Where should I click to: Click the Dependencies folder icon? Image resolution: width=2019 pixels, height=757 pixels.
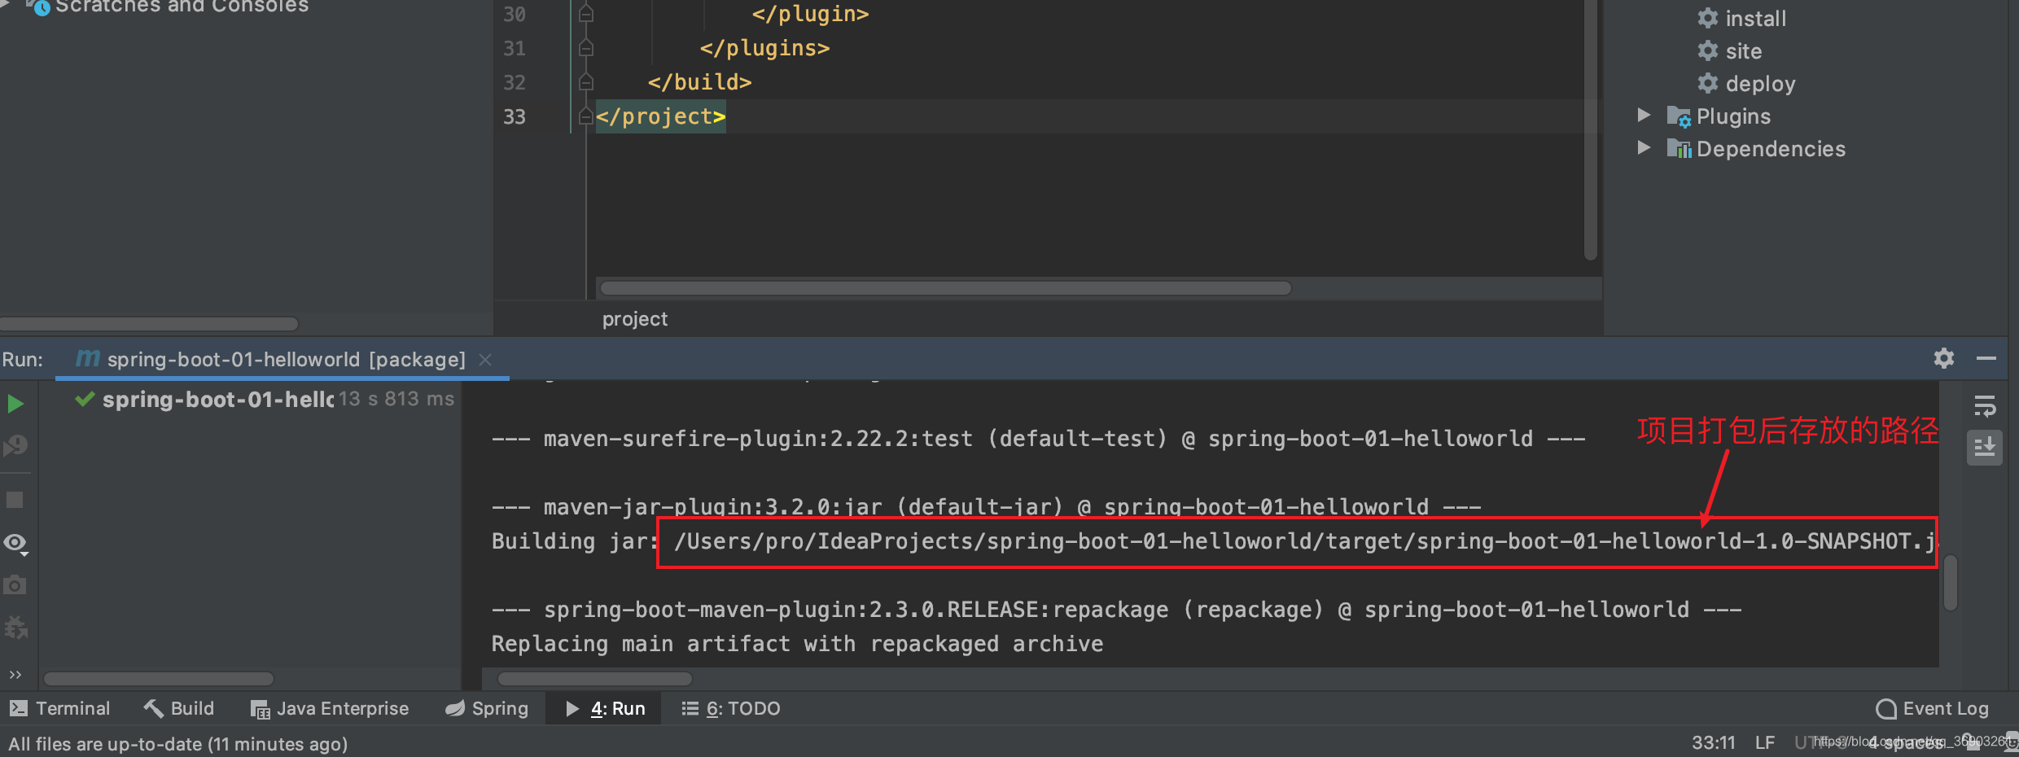click(1679, 149)
